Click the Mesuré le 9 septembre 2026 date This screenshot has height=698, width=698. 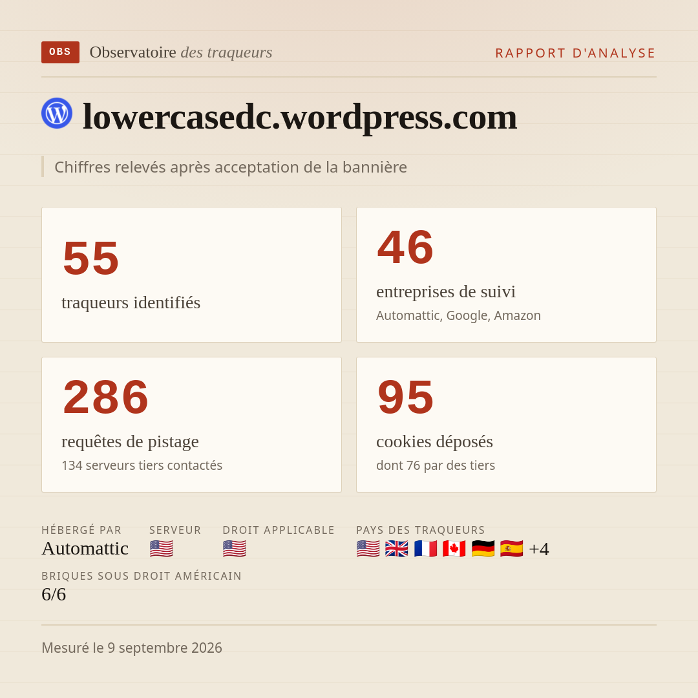(132, 648)
